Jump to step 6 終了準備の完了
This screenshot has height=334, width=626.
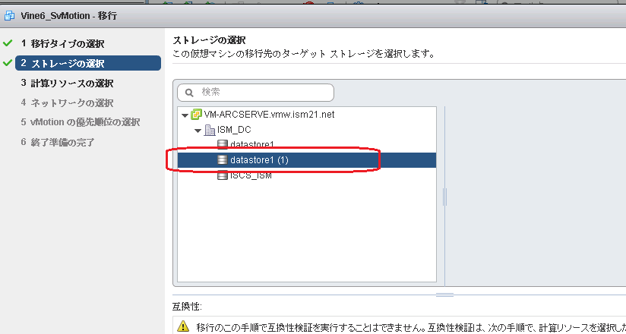pyautogui.click(x=62, y=142)
